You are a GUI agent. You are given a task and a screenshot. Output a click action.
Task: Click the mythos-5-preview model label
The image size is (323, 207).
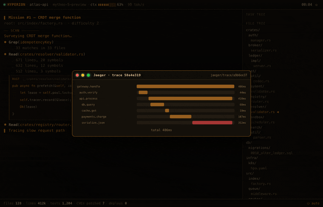pyautogui.click(x=69, y=5)
